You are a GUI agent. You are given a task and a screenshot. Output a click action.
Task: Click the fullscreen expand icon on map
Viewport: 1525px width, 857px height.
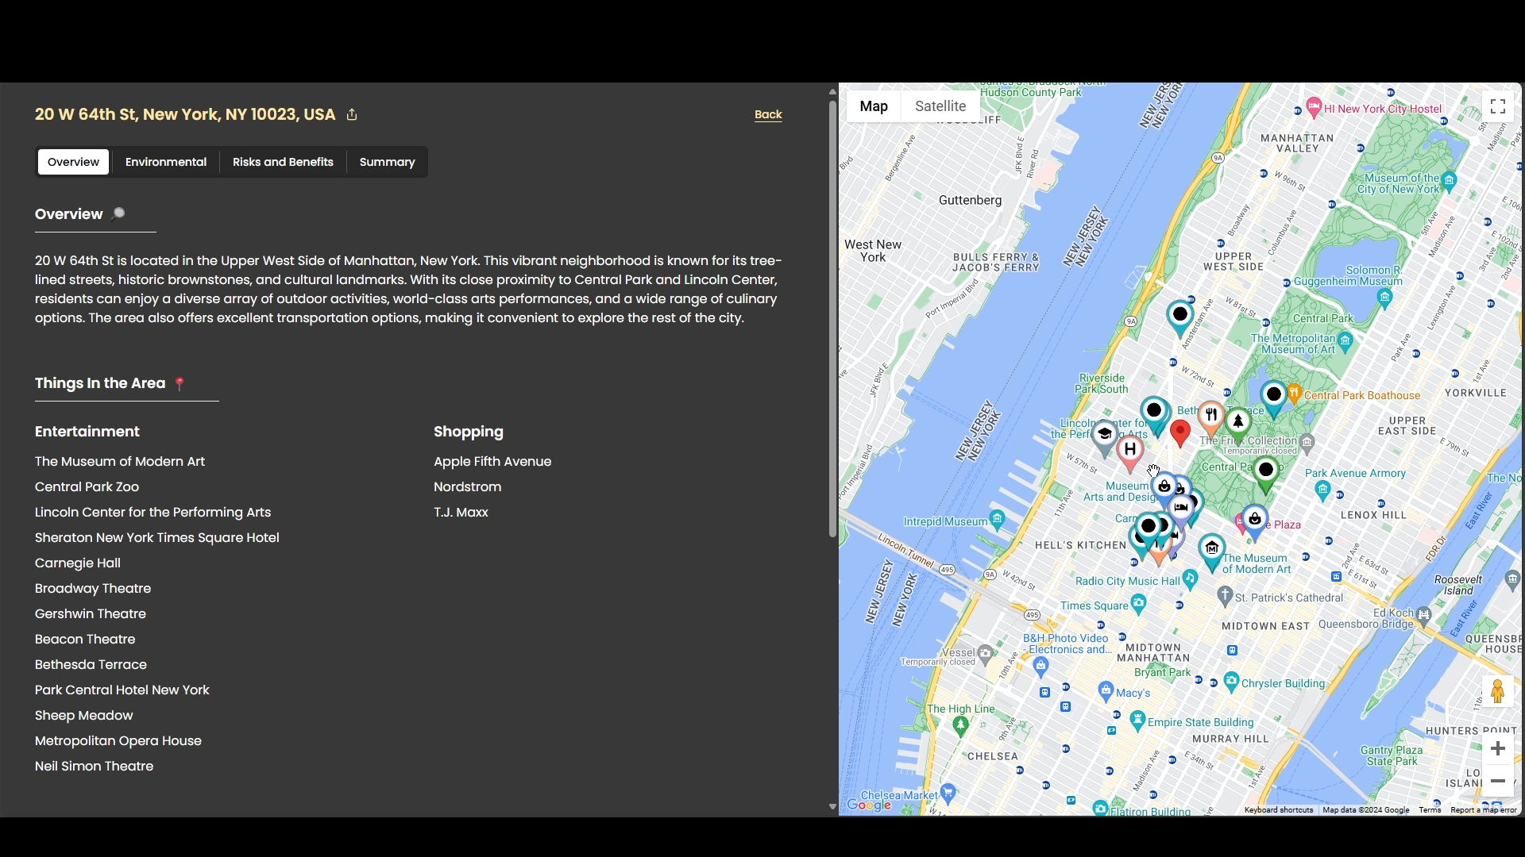pyautogui.click(x=1498, y=106)
